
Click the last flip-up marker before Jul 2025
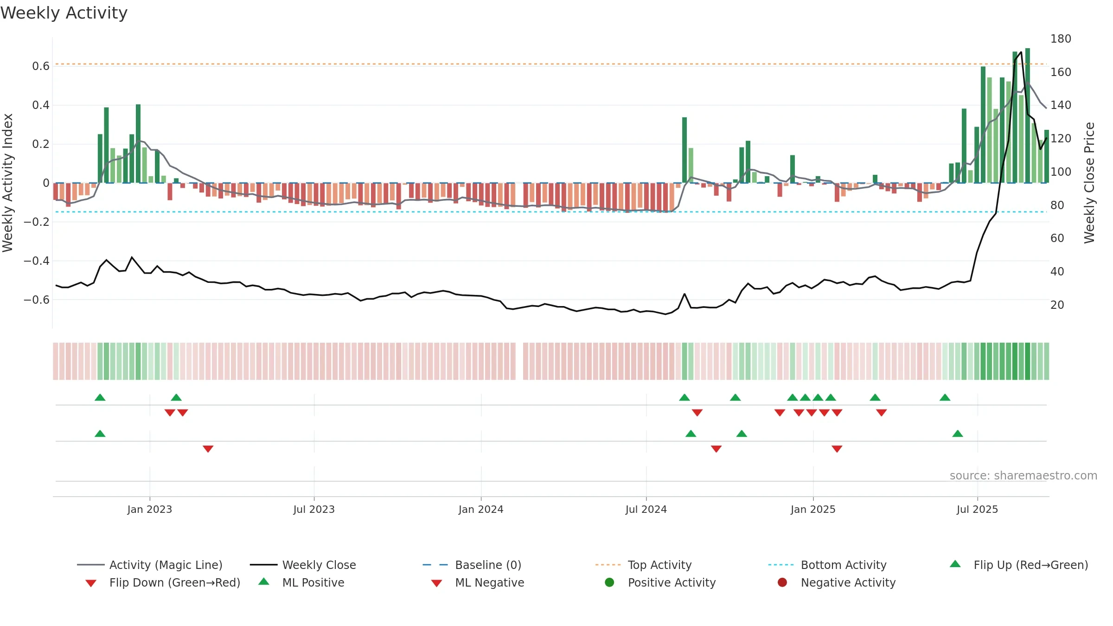coord(945,397)
